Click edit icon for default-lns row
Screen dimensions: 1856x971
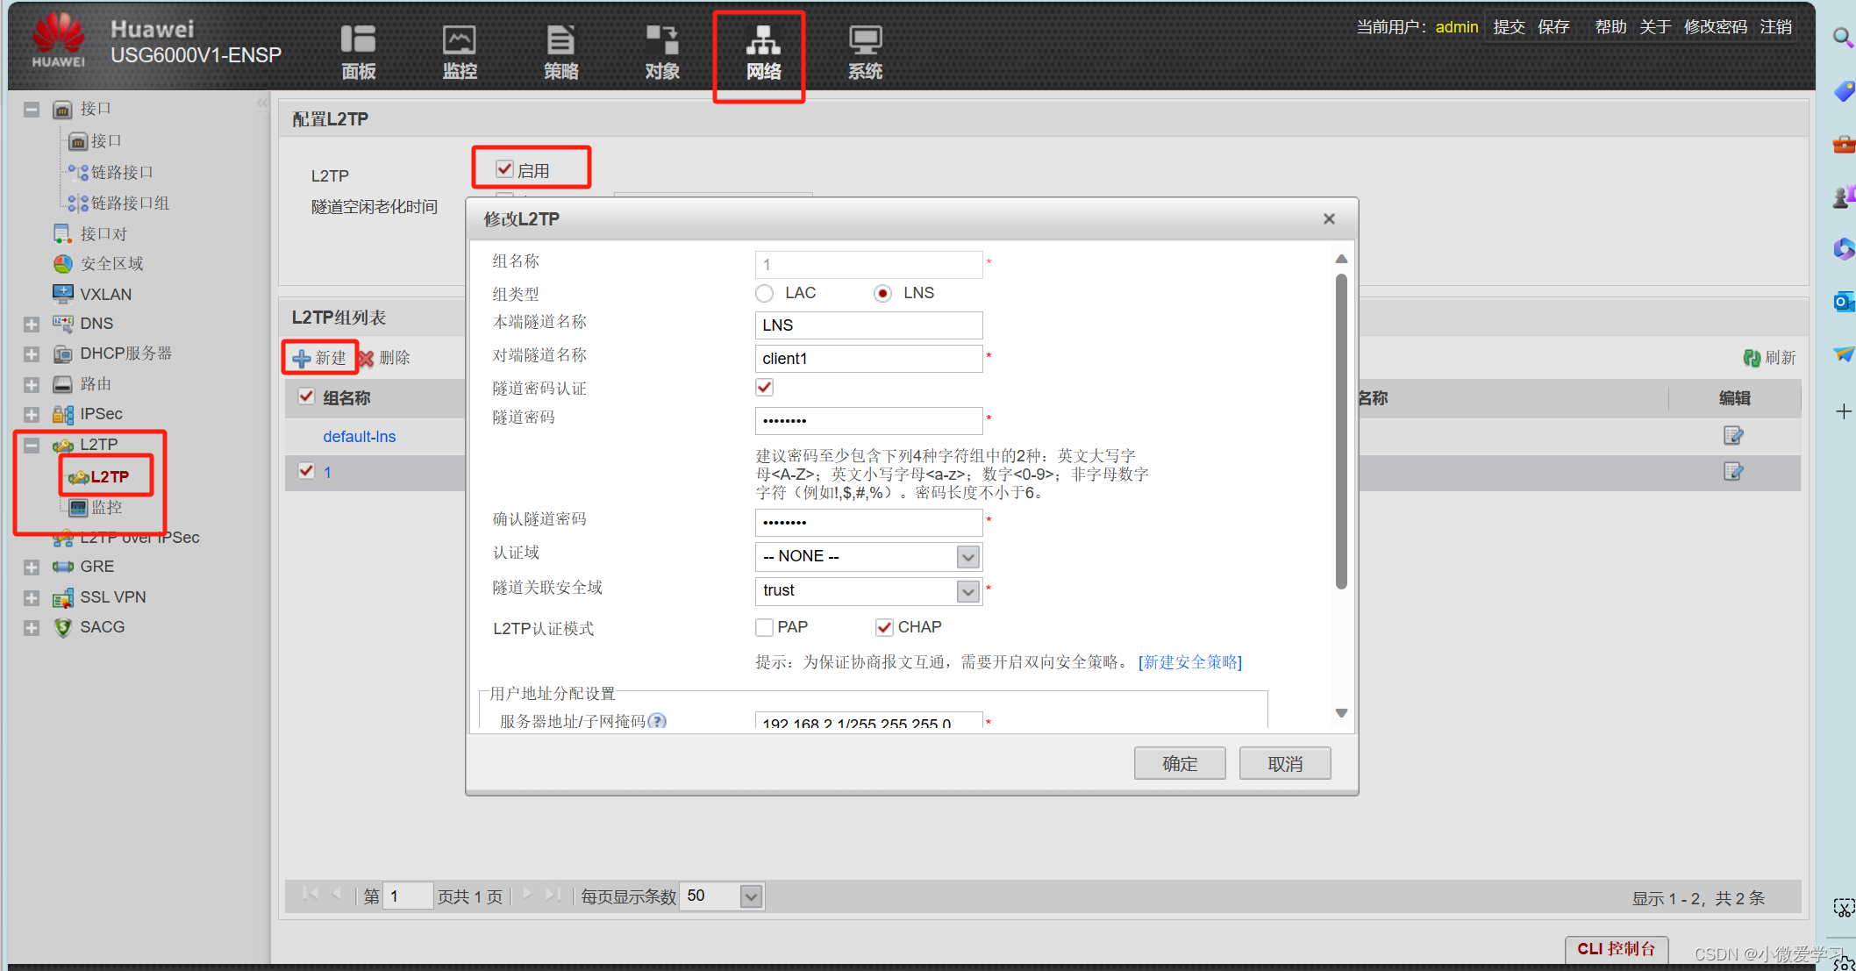(1733, 436)
